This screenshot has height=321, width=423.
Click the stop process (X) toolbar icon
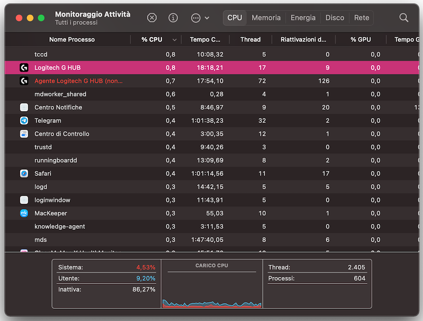click(x=152, y=18)
